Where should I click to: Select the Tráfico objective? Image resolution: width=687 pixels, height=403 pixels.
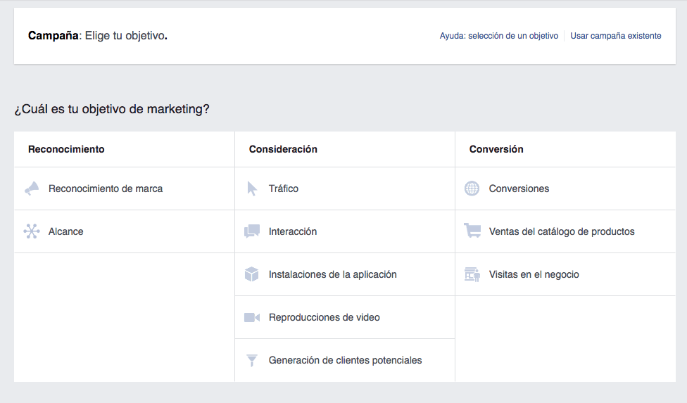345,188
